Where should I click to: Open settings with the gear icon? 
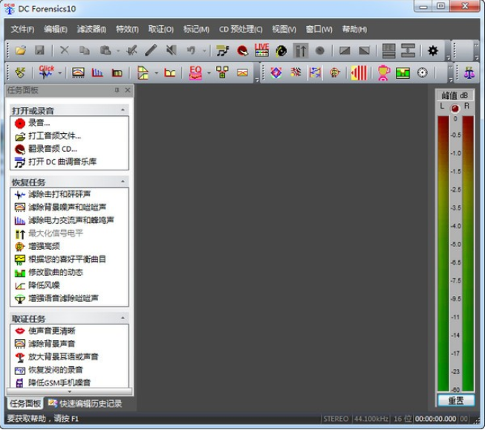(433, 51)
